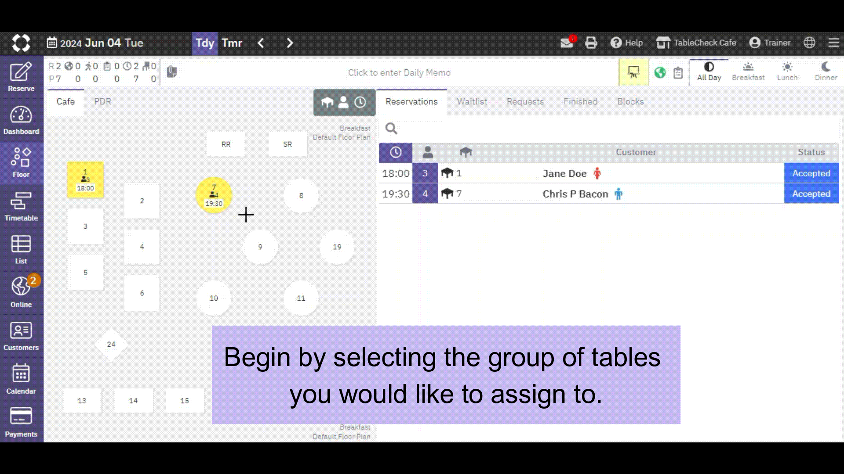Sort by the table column header icon

tap(466, 152)
